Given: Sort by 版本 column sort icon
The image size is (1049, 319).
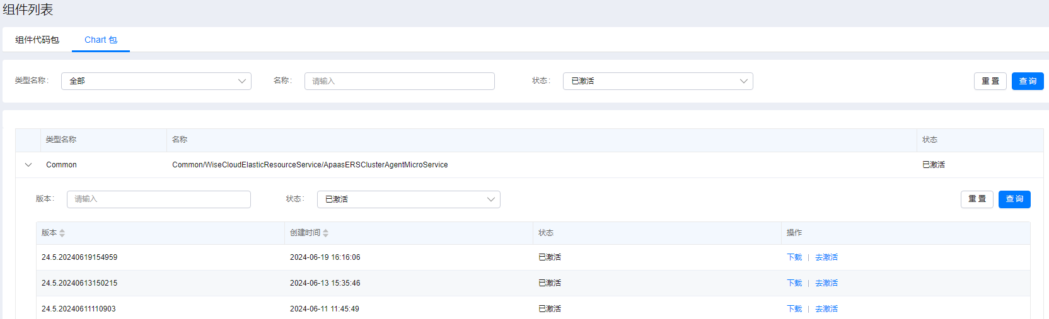Looking at the screenshot, I should coord(62,233).
